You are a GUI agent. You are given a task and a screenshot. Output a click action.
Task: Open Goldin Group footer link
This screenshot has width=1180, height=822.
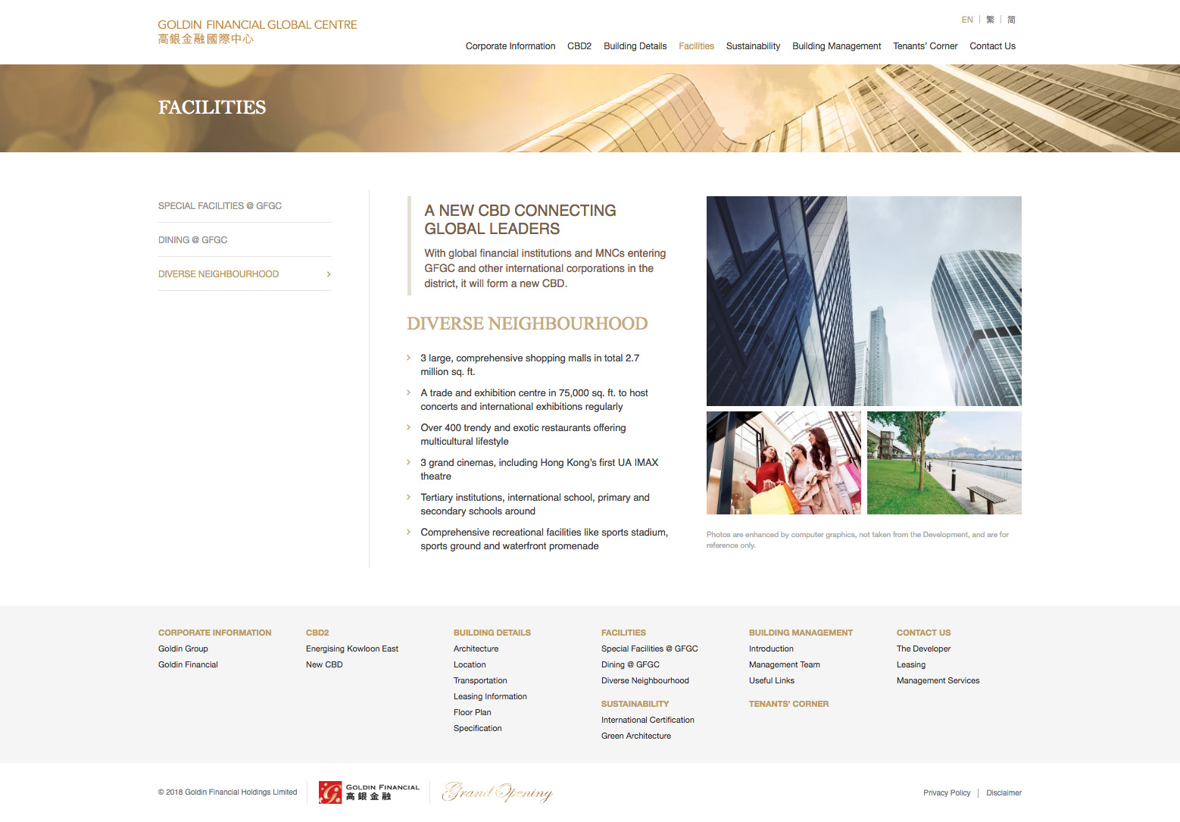point(183,649)
